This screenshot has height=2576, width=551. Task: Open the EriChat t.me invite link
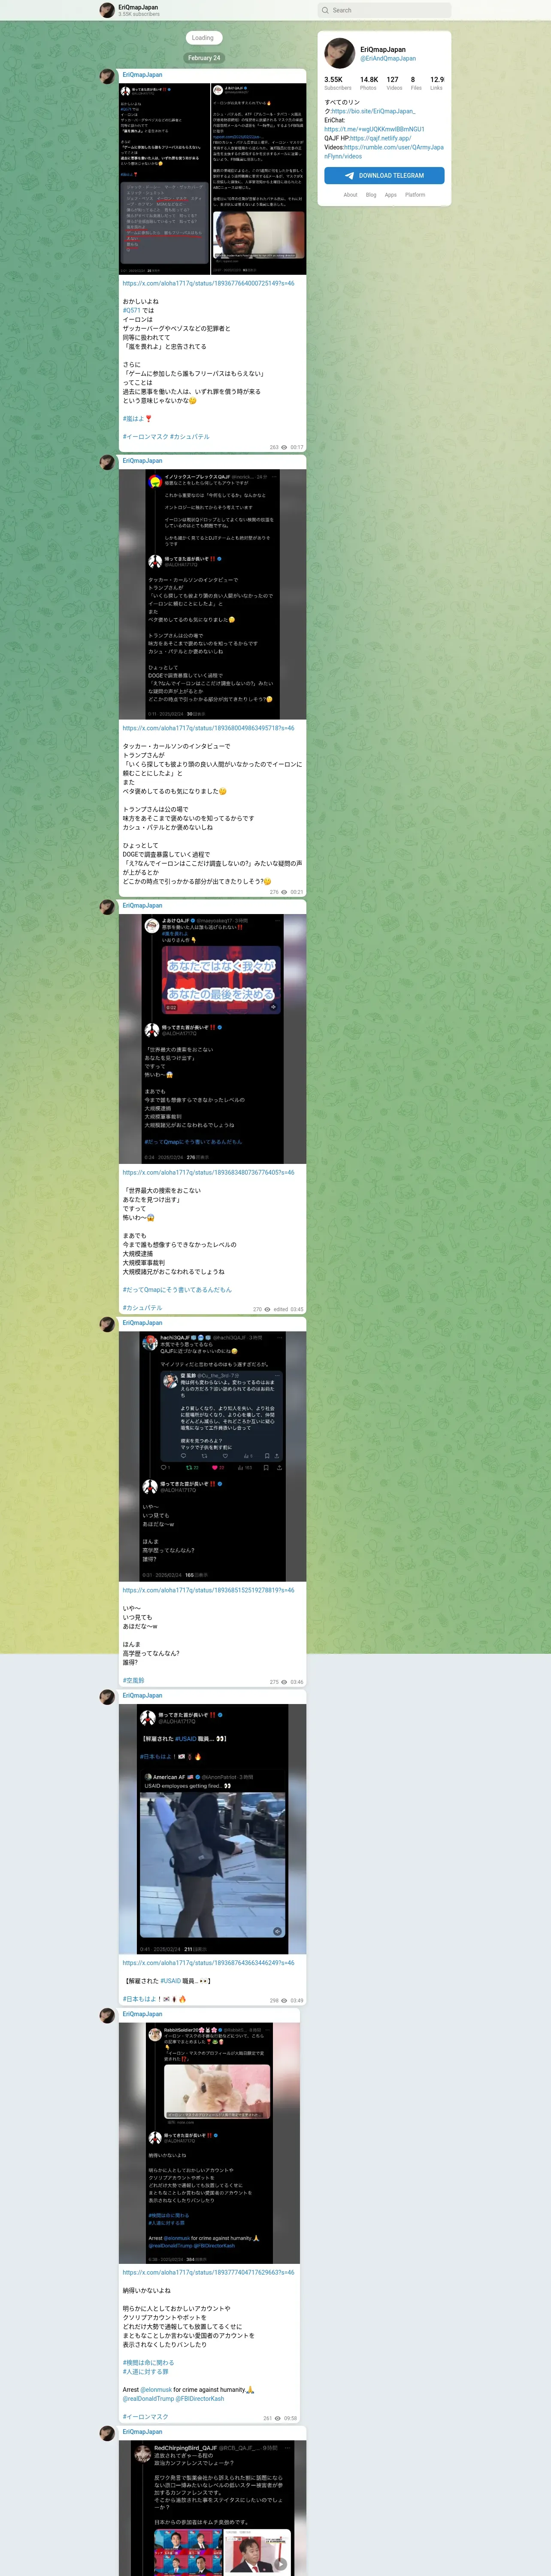[x=374, y=129]
